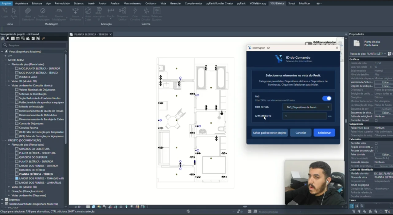The image size is (393, 215).
Task: Open the Fiação tool
Action: (111, 14)
